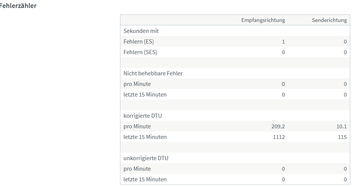362x187 pixels.
Task: Click the Fehlerzähler heading
Action: tap(18, 6)
